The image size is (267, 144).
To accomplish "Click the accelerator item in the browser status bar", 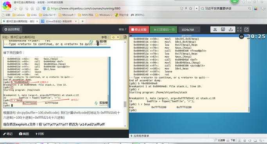I will [219, 140].
